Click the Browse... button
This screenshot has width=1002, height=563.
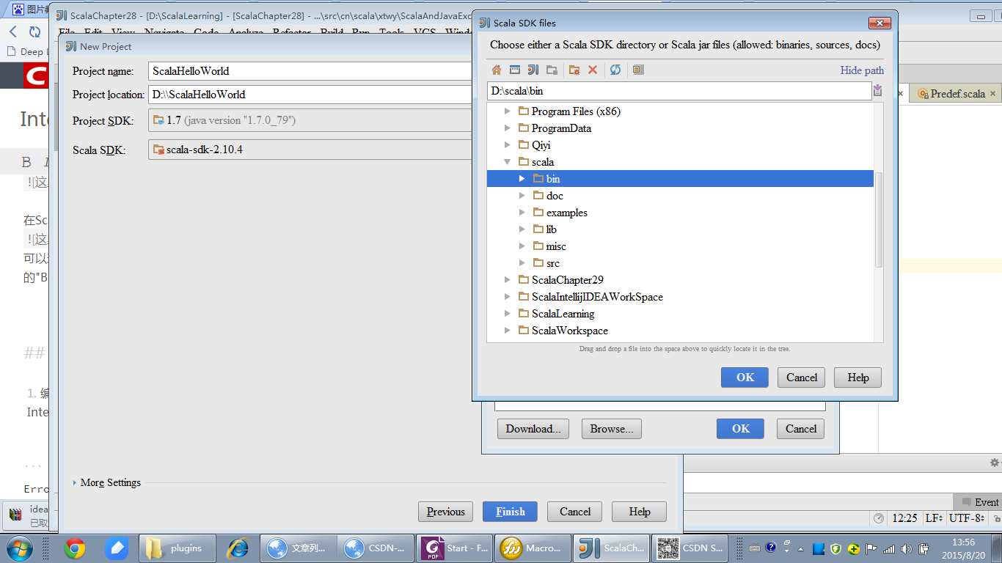[x=612, y=429]
